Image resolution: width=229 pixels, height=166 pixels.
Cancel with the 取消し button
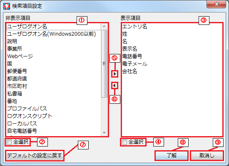point(207,156)
